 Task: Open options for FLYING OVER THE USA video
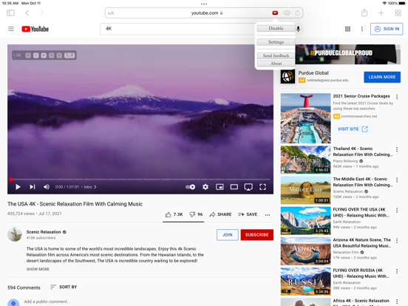tap(397, 210)
